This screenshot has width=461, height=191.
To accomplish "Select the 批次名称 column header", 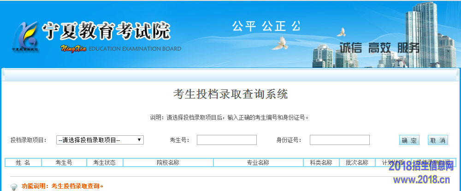I will 357,162.
